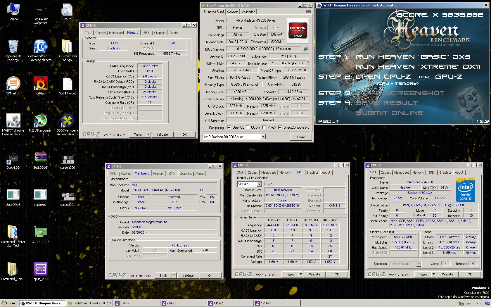Open Papelera de reciclaje icon

click(13, 51)
